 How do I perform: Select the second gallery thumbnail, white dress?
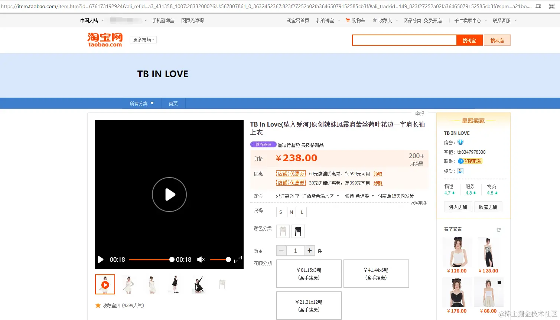coord(128,284)
